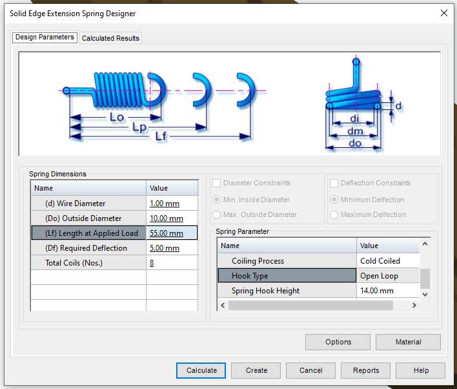Screen dimensions: 457x389
Task: Open the Cold Coiled value dropdown
Action: pos(388,260)
